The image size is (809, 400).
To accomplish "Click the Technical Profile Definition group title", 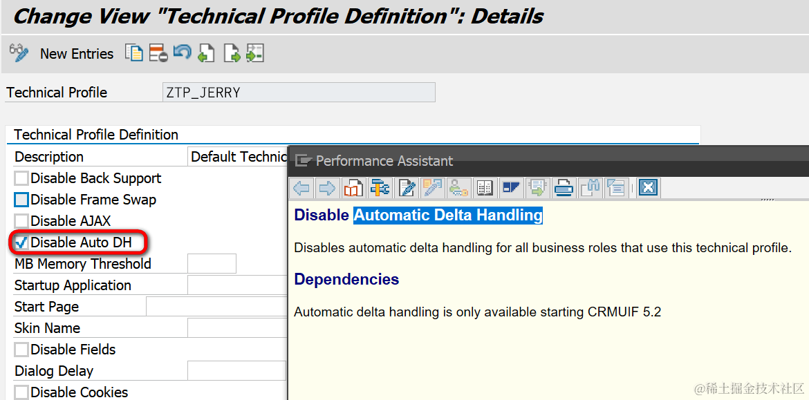I will [96, 135].
